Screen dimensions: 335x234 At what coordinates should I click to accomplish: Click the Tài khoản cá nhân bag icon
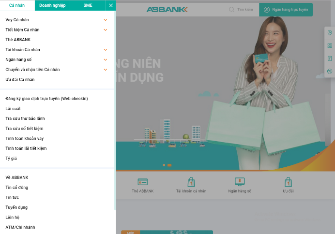[191, 182]
